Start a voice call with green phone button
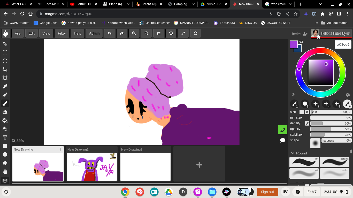Image resolution: width=353 pixels, height=198 pixels. click(283, 130)
